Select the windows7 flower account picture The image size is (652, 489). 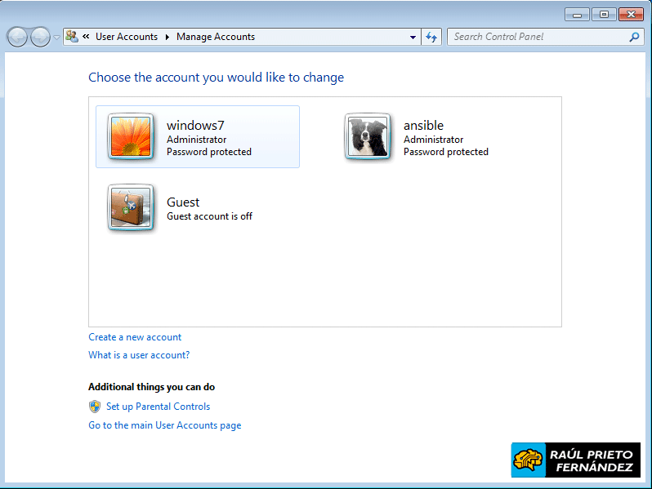[131, 136]
